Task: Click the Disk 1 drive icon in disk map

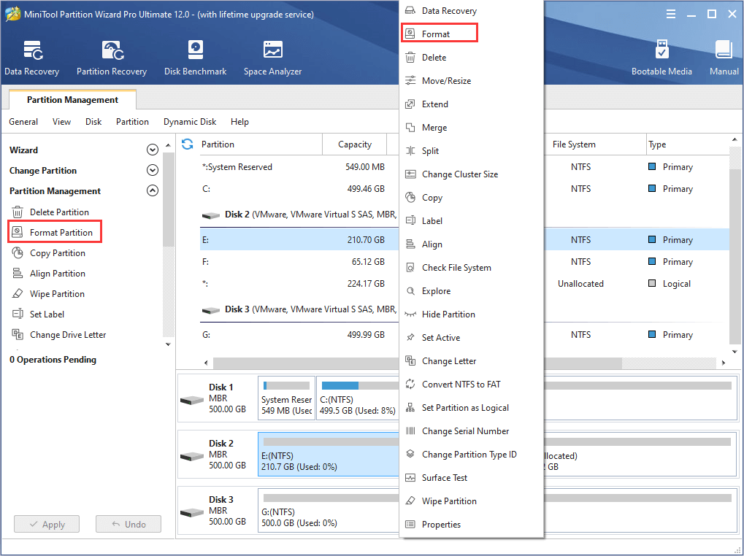Action: tap(192, 401)
